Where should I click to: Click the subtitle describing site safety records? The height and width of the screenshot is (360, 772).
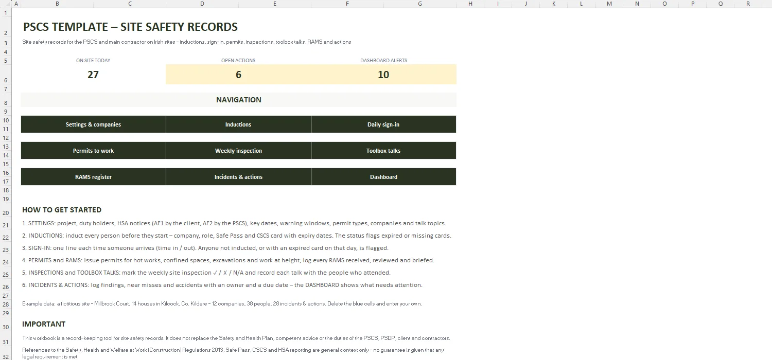(187, 42)
